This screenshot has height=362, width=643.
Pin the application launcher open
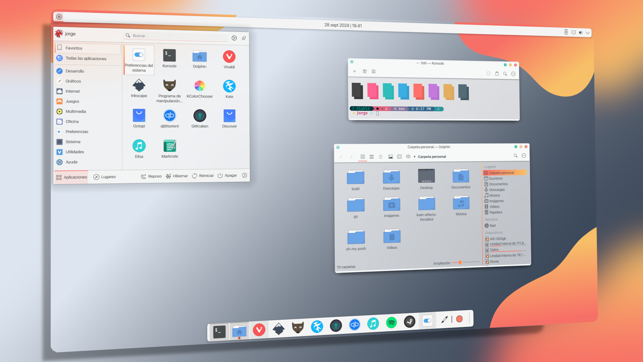(244, 38)
